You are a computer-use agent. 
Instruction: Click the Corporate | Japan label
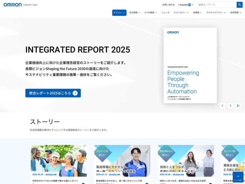(x=30, y=5)
